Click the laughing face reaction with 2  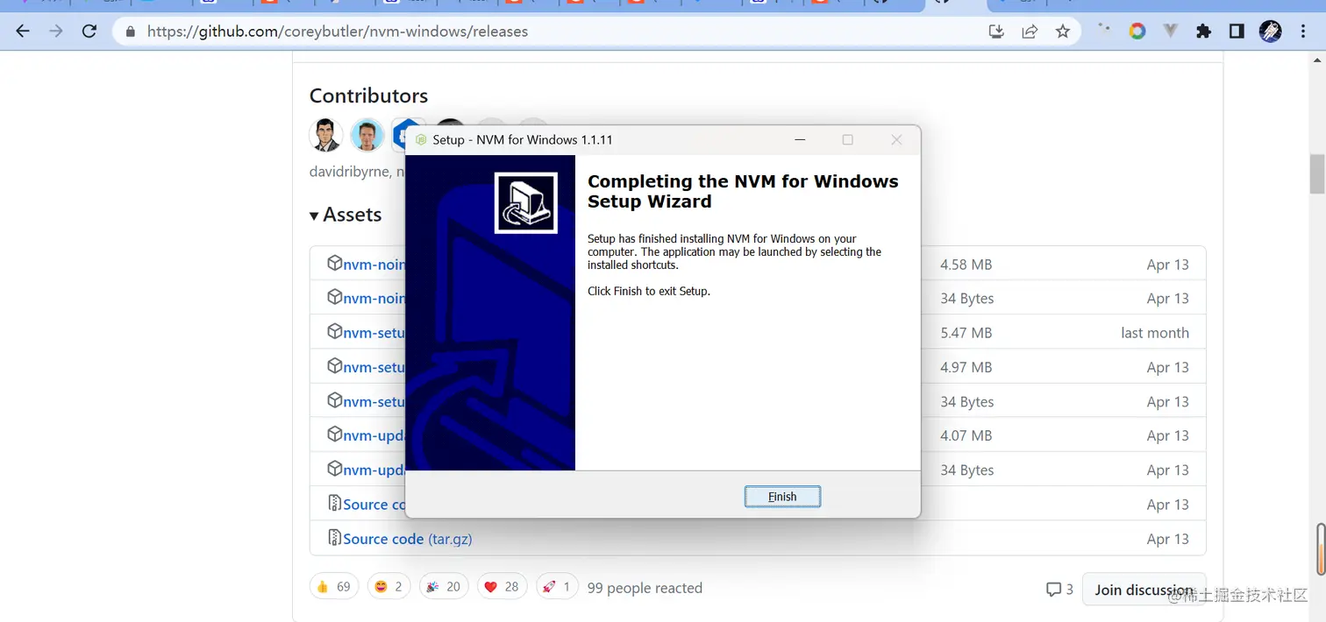(x=389, y=587)
